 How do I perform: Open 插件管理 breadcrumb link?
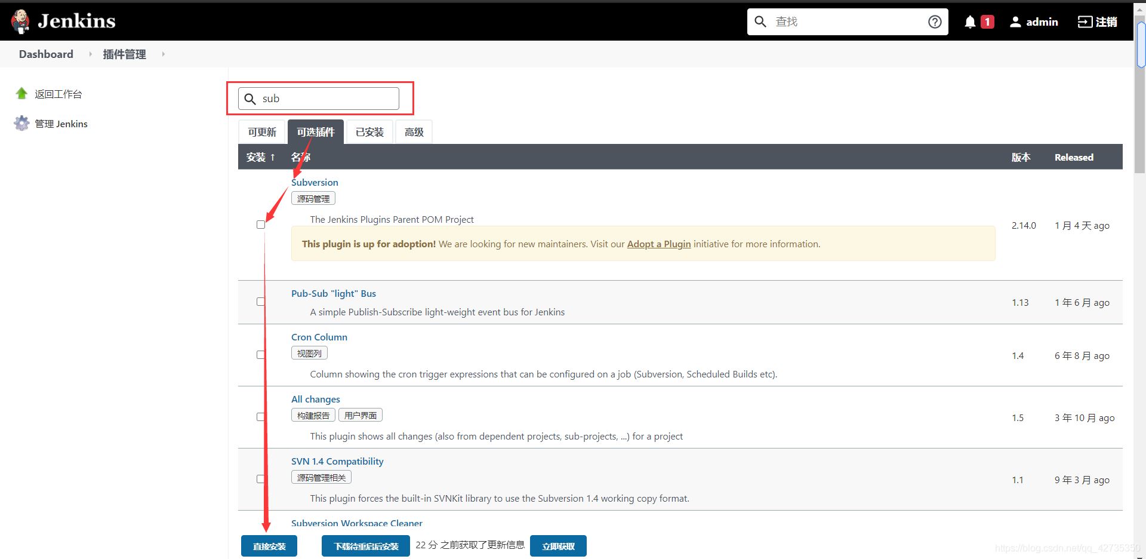pyautogui.click(x=124, y=54)
